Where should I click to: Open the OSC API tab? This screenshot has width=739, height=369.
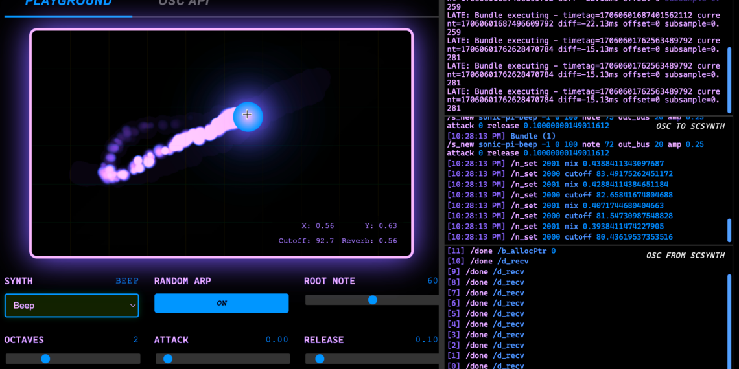(x=183, y=3)
